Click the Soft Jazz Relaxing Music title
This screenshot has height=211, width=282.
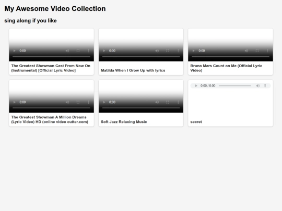(124, 122)
